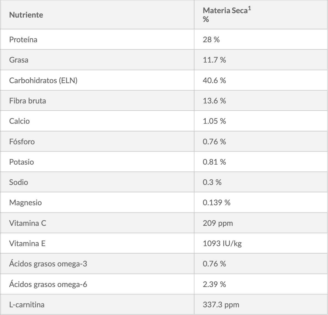The image size is (328, 315).
Task: Click the 0.139 % Magnesio value
Action: pos(216,203)
